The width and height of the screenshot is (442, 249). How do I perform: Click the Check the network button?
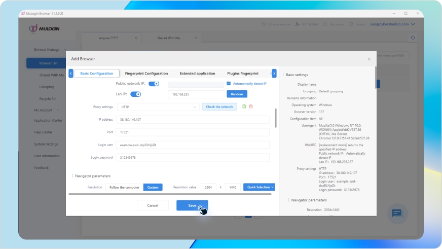pos(219,107)
